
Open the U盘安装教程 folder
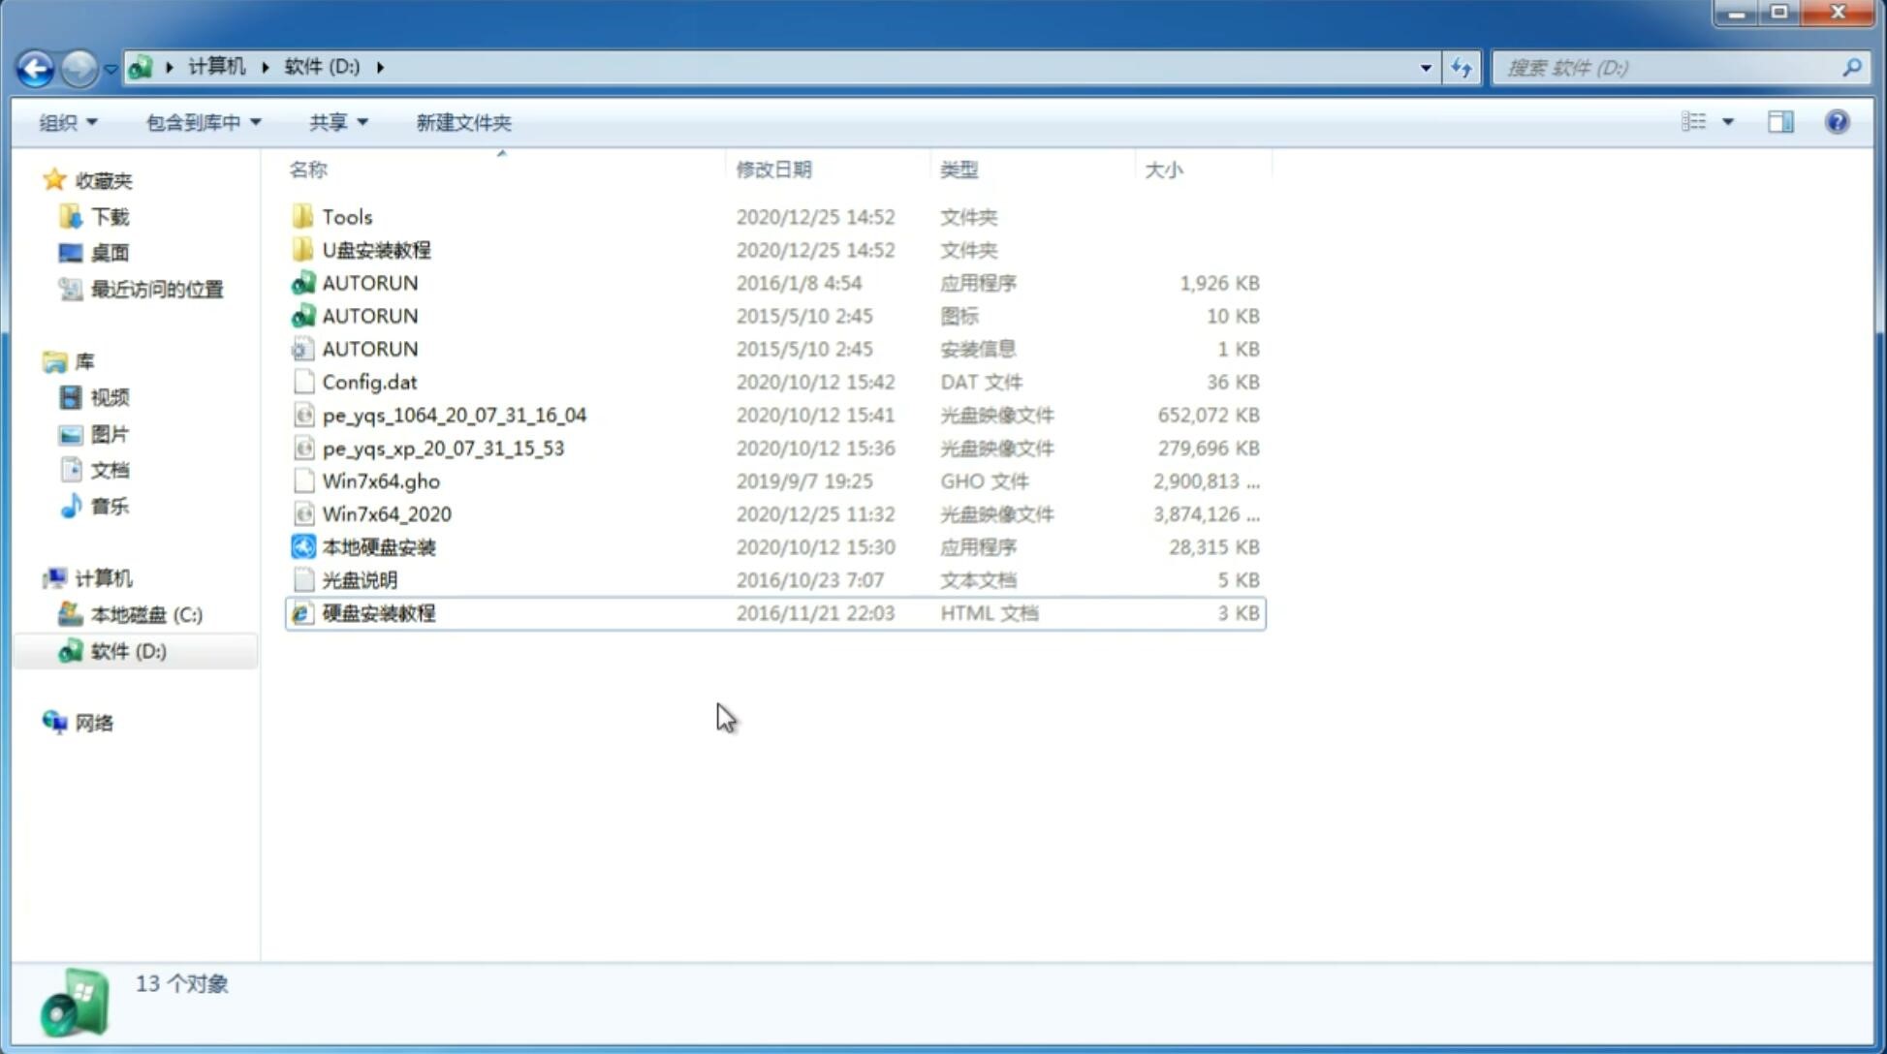pos(376,249)
